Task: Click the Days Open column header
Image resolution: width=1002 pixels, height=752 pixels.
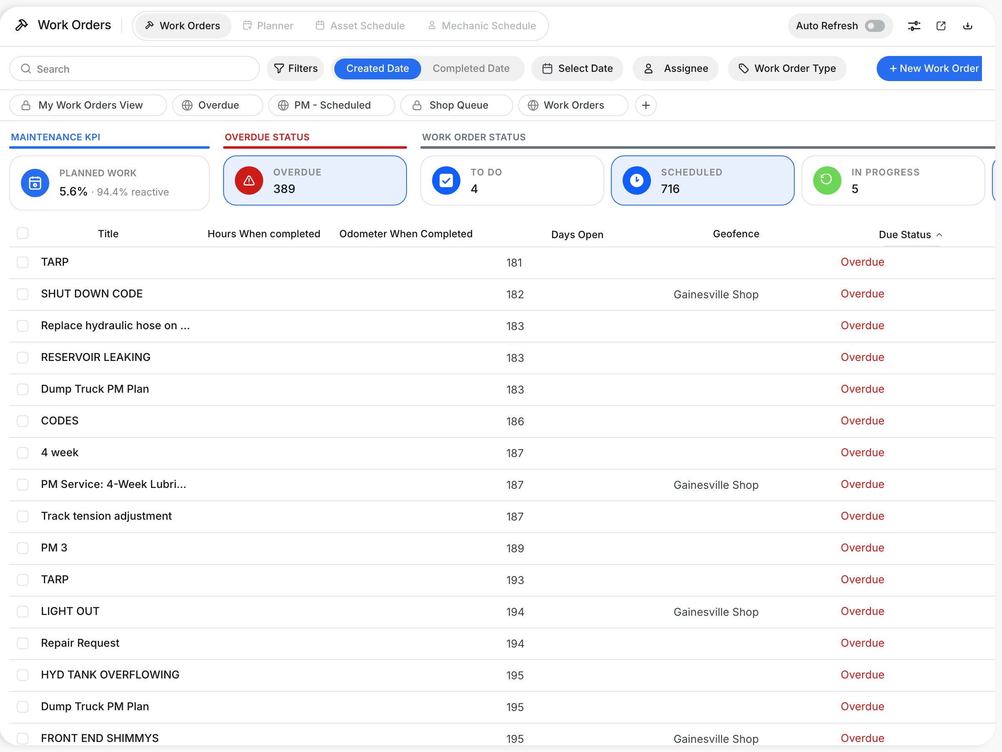Action: [577, 235]
